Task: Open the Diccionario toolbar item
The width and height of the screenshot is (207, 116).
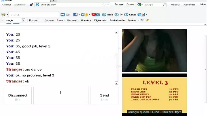Action: (73, 20)
